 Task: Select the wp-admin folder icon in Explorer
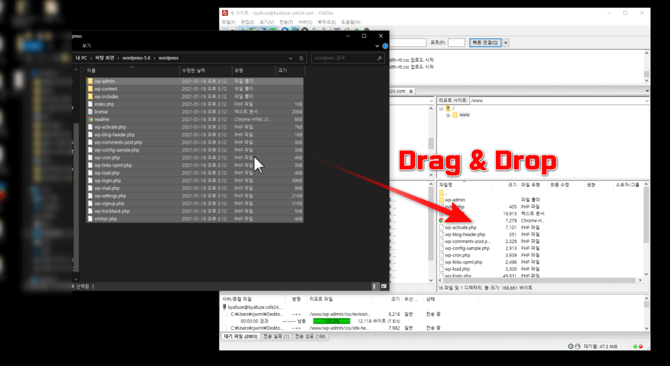point(90,81)
